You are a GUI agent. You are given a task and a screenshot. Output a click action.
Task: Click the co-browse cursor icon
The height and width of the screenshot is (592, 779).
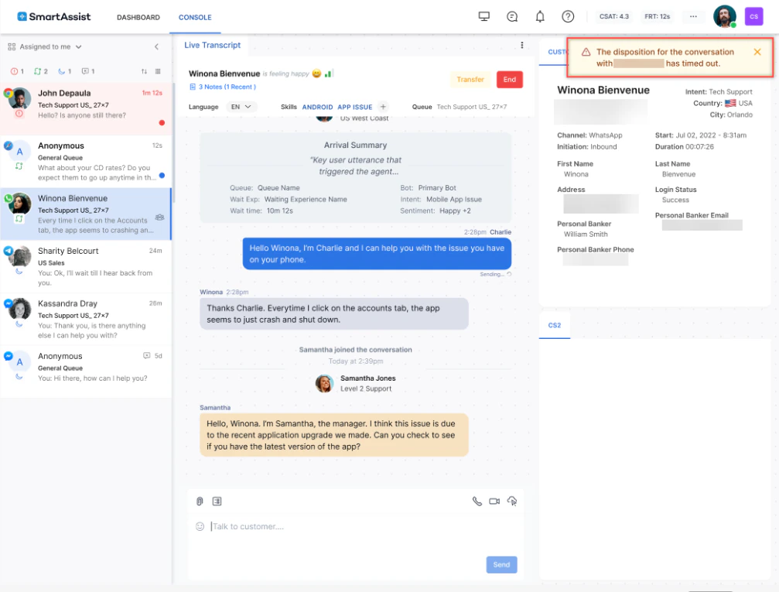(511, 501)
